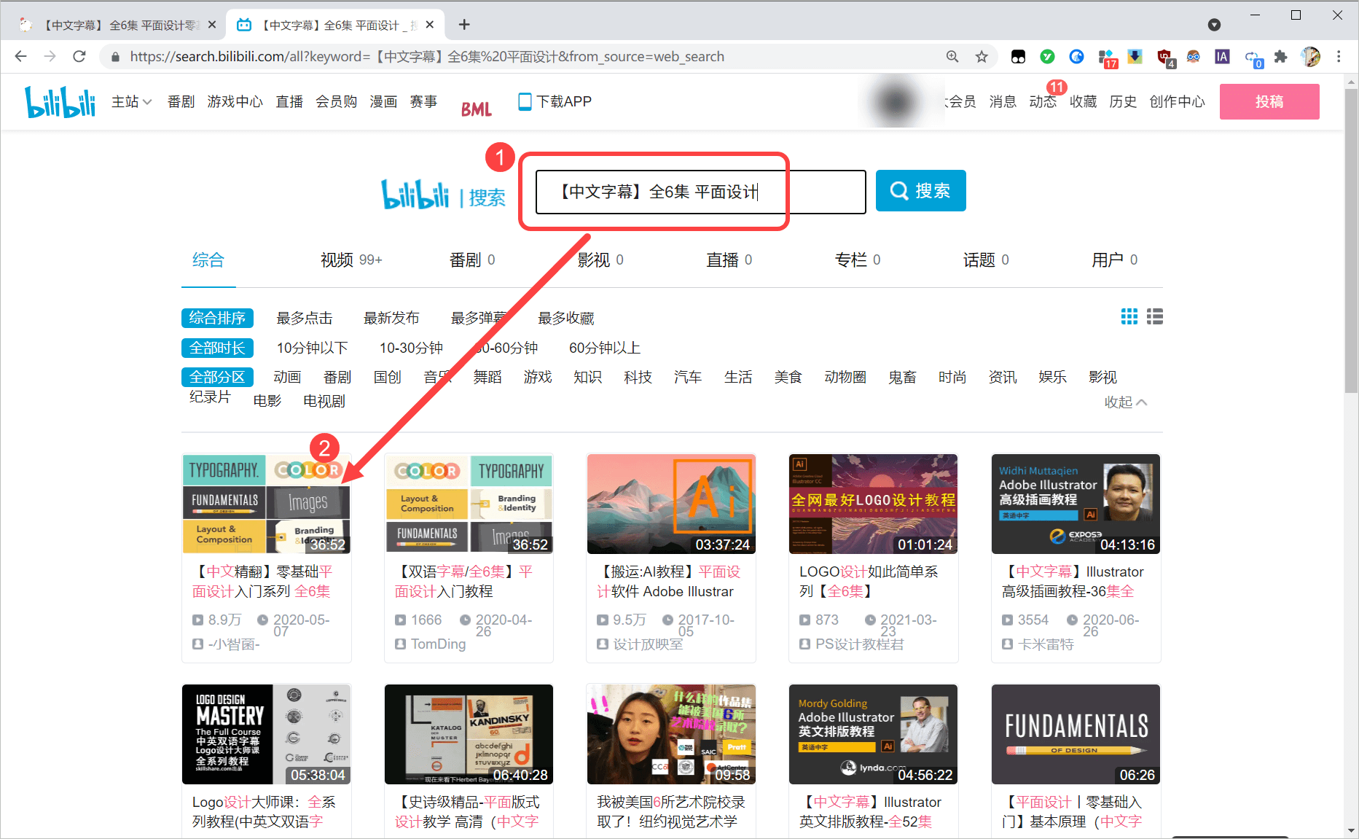Filter duration to 10-30分钟
Screen dimensions: 1359x839
coord(411,348)
